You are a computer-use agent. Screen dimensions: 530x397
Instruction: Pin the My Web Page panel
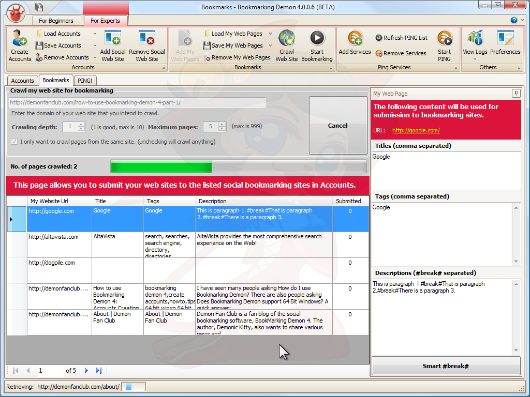tap(516, 93)
